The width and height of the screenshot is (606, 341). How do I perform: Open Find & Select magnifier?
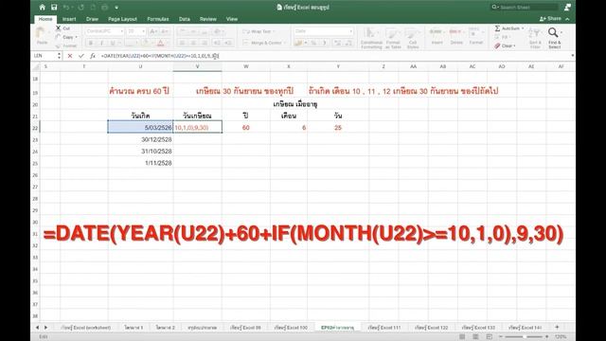(x=554, y=38)
